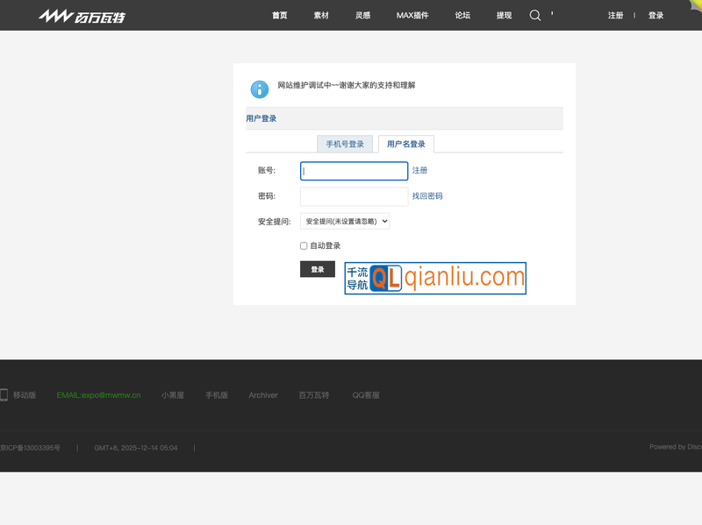The height and width of the screenshot is (525, 702).
Task: Enable the 自动登录 checkbox
Action: [x=304, y=246]
